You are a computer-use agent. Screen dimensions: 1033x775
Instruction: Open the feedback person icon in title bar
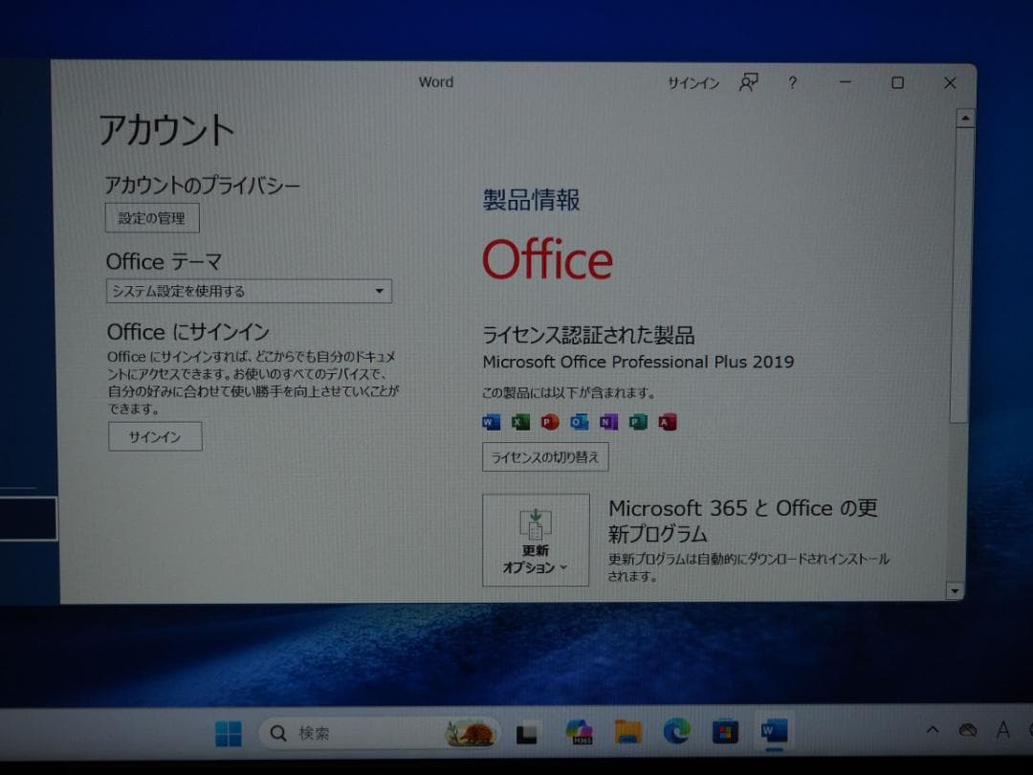748,83
